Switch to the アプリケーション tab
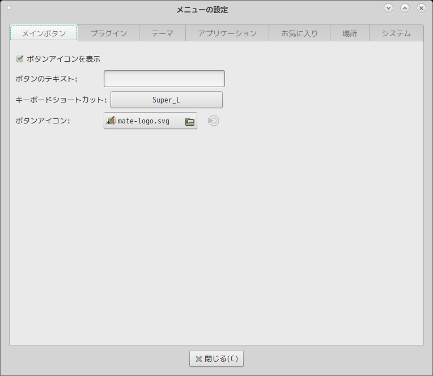Viewport: 433px width, 376px height. pos(227,33)
